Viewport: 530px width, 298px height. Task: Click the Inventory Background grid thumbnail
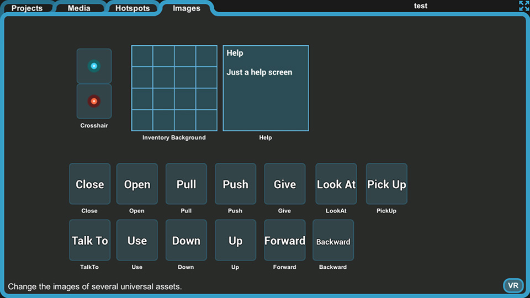click(174, 88)
